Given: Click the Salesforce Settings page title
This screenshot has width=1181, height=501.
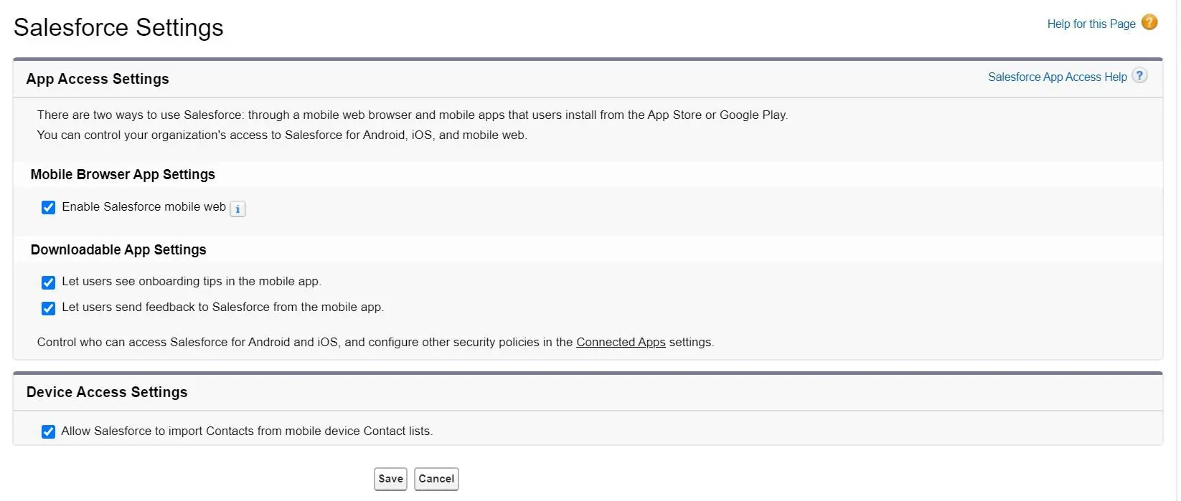Looking at the screenshot, I should tap(118, 27).
